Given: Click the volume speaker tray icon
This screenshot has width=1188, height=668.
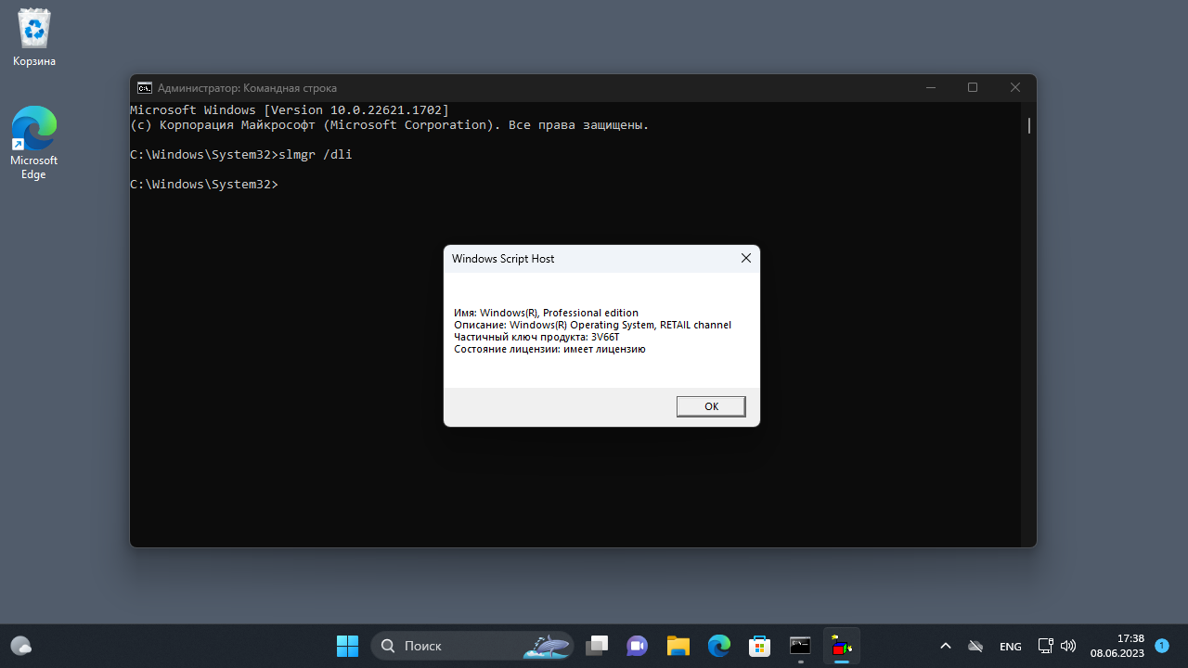Looking at the screenshot, I should pos(1068,646).
